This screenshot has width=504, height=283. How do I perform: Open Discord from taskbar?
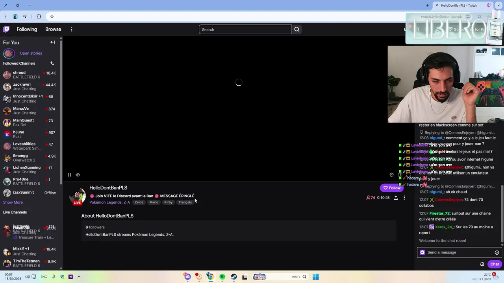coord(187,277)
